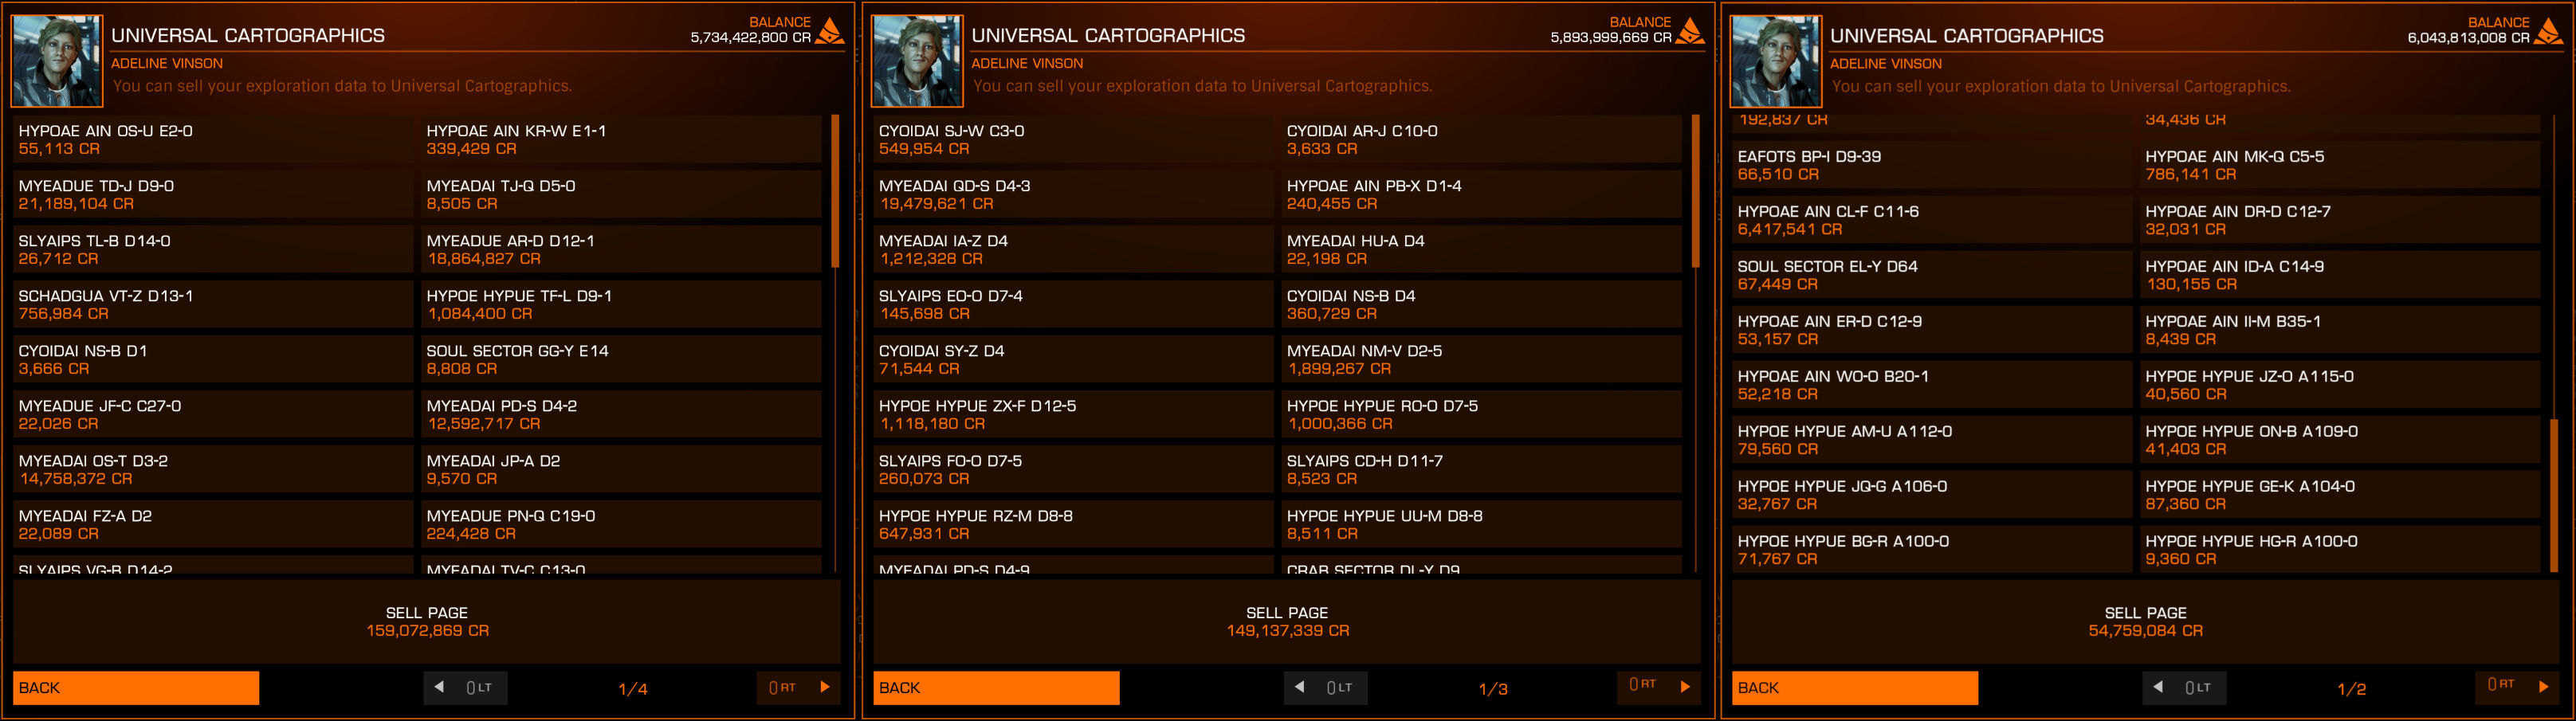2576x721 pixels.
Task: Select MYEADAI TJ-Q D5-0 entry
Action: 621,194
